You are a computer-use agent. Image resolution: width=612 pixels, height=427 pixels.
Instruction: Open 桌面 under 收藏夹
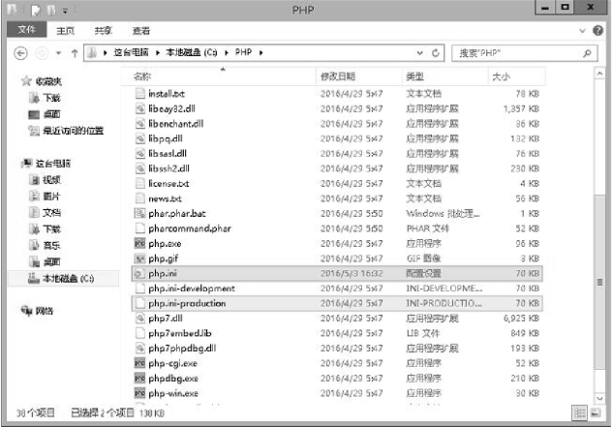click(x=51, y=114)
